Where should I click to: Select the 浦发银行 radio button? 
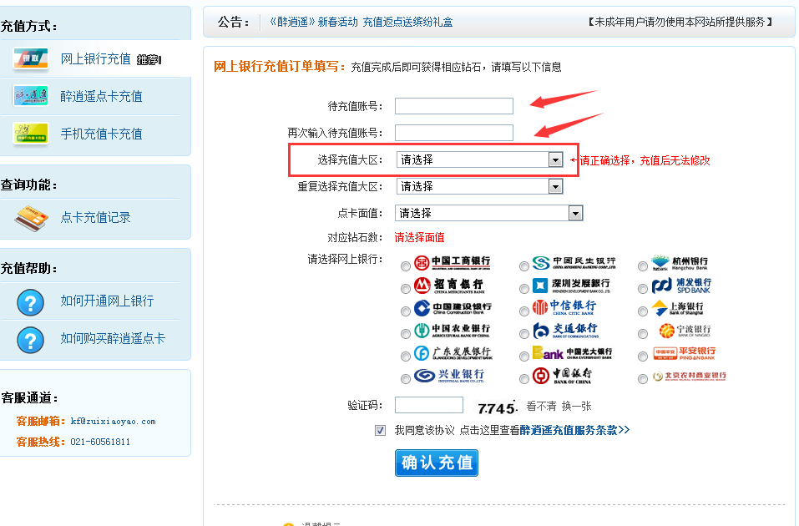643,289
